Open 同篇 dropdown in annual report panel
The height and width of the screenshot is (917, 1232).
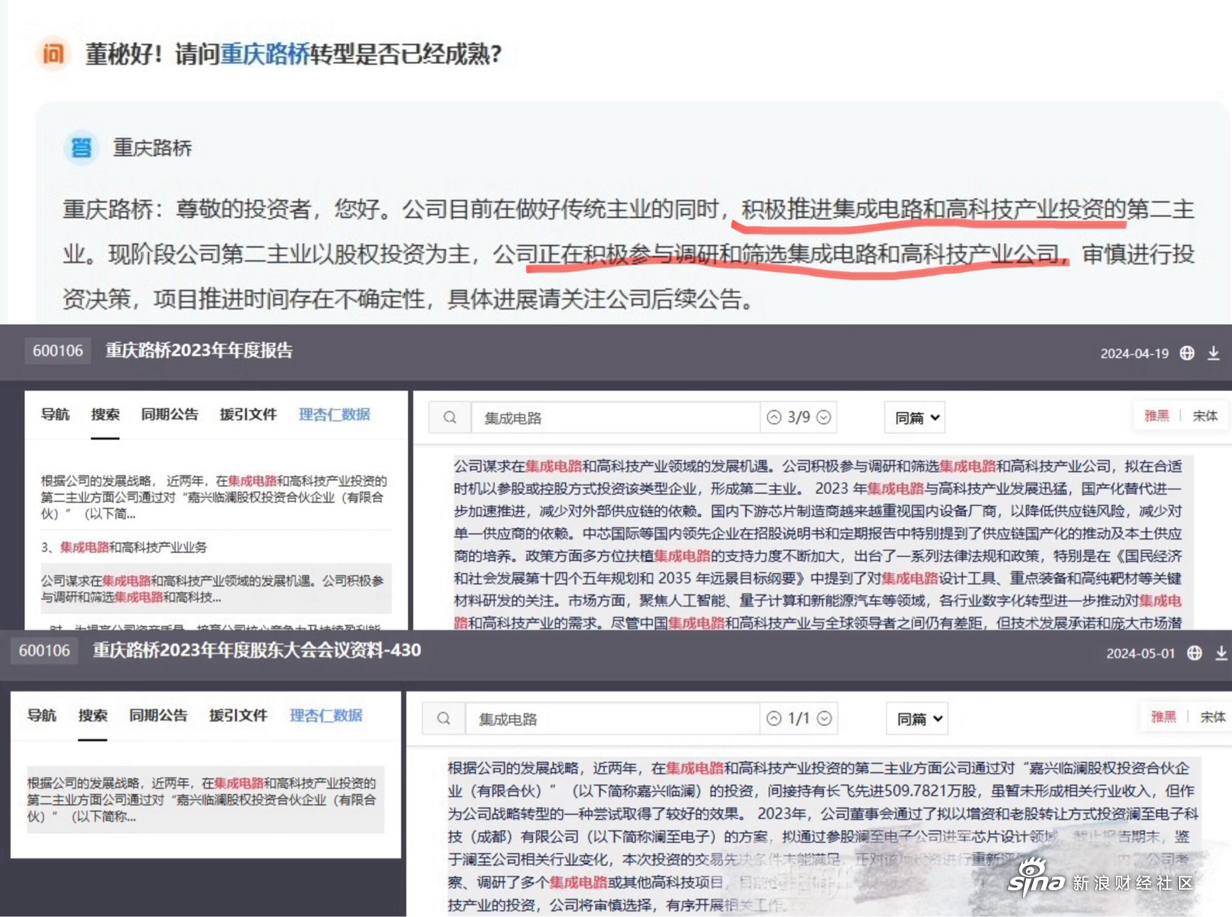tap(915, 418)
